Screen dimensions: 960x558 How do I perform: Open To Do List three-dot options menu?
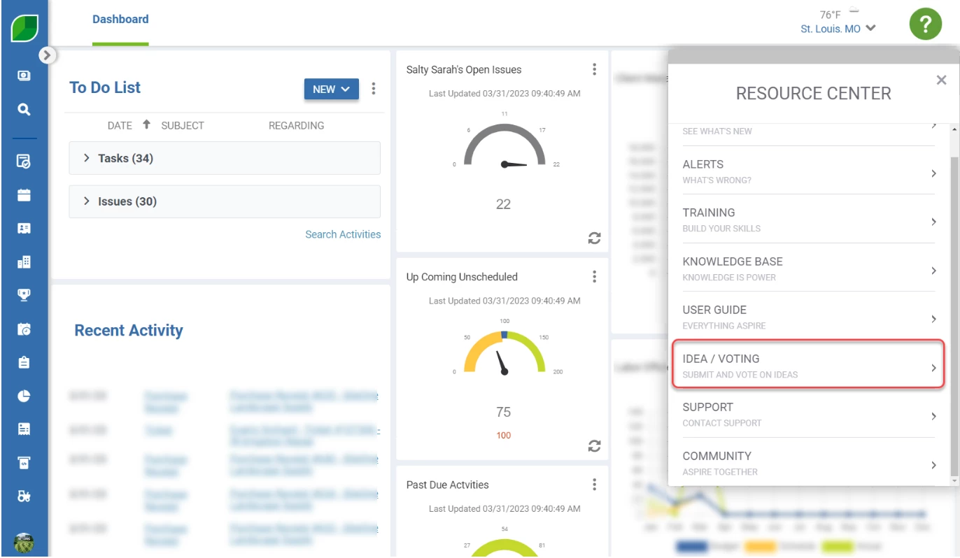(x=374, y=89)
